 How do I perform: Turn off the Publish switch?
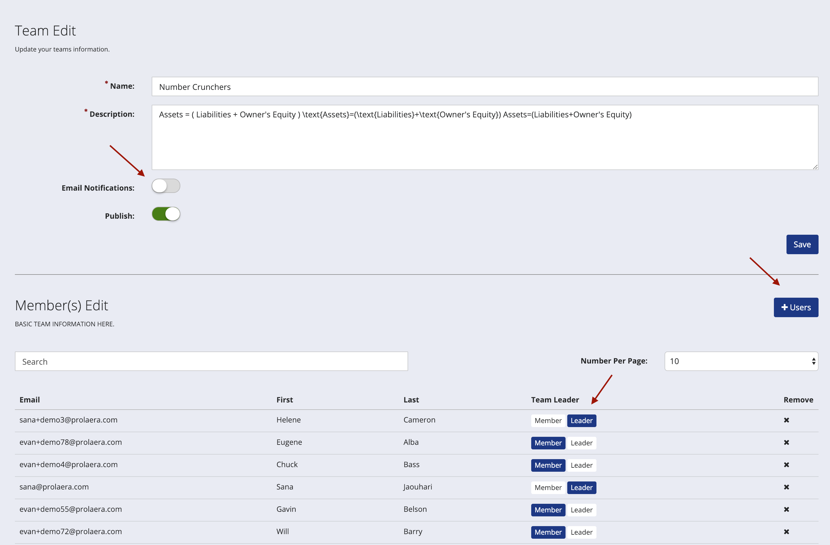point(166,214)
